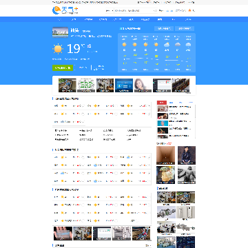Select the first day's sun icon in the forecast
The height and width of the screenshot is (248, 248).
click(x=124, y=44)
